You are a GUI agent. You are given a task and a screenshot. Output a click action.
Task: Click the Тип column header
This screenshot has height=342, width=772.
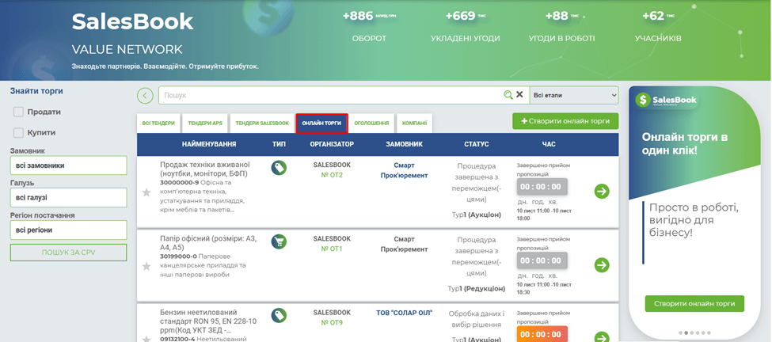point(279,145)
